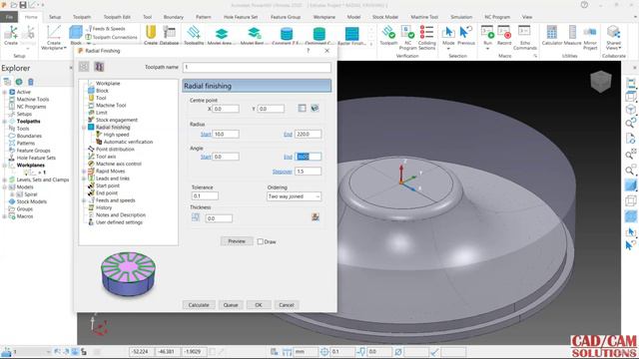Click the copy toolpath icon next to Toolpath name
The height and width of the screenshot is (359, 639).
pos(99,67)
